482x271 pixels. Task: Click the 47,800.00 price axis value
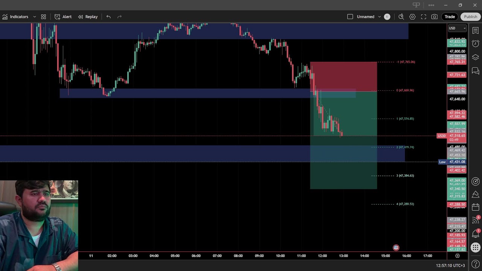(x=457, y=51)
